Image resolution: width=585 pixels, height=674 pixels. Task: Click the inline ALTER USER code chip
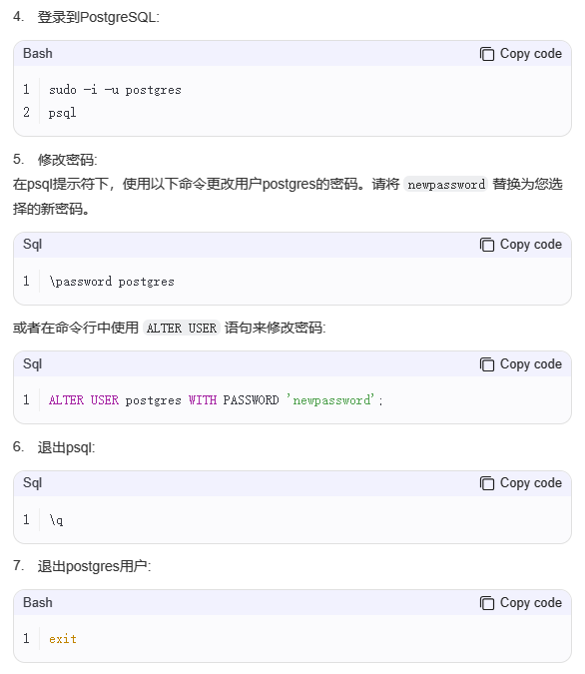(182, 328)
